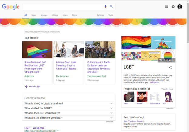Click the share icon beside LGBT
The width and height of the screenshot is (189, 132).
tap(170, 67)
